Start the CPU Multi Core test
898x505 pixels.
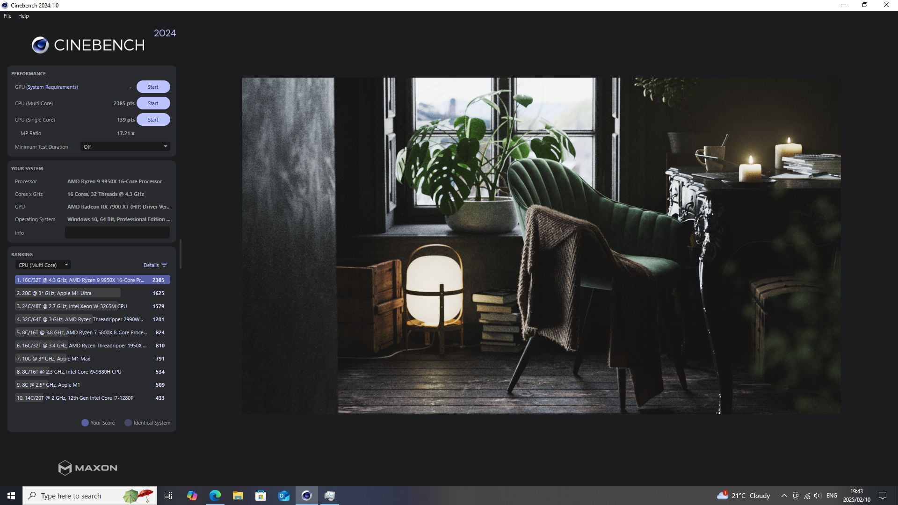tap(153, 103)
